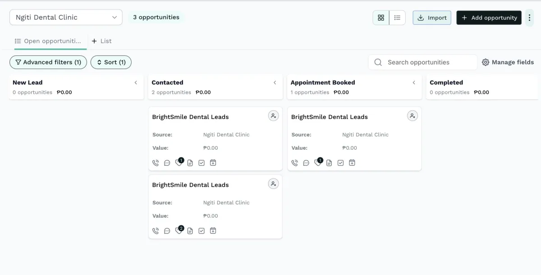Screen dimensions: 541x275
Task: Click the Manage fields gear
Action: [486, 62]
